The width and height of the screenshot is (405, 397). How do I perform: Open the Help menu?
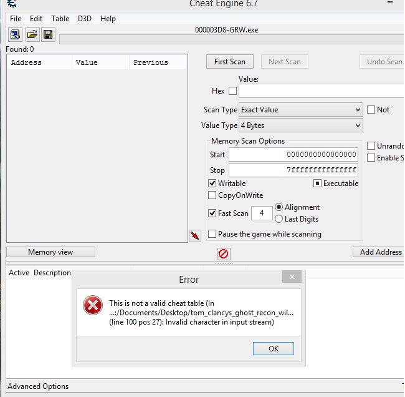coord(108,19)
